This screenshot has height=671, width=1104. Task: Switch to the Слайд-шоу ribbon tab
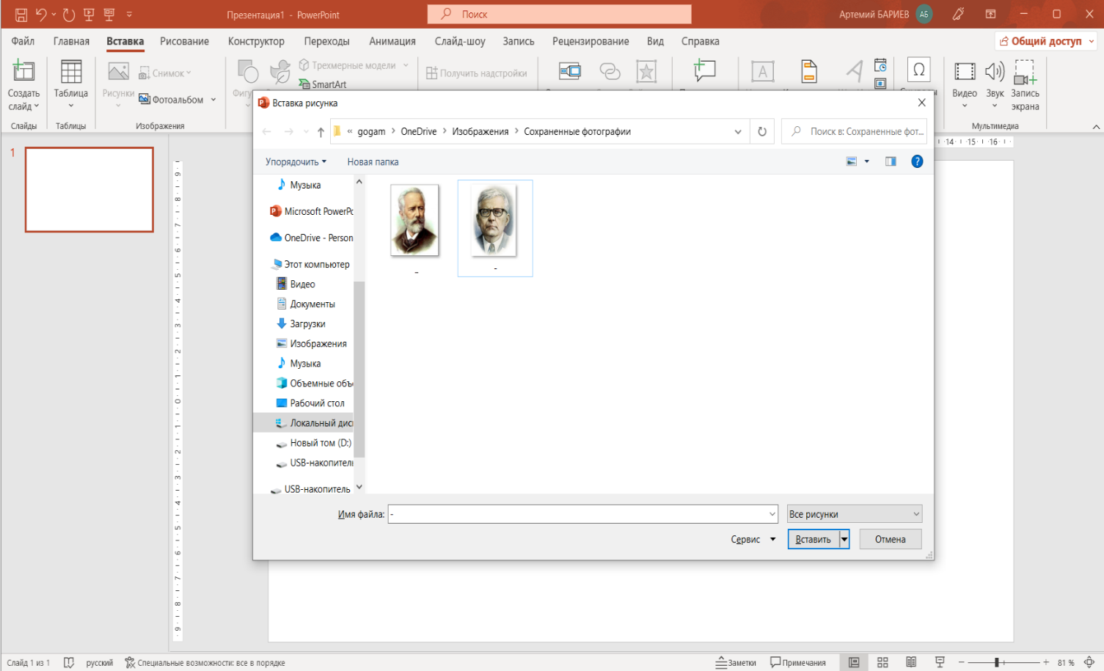[460, 41]
